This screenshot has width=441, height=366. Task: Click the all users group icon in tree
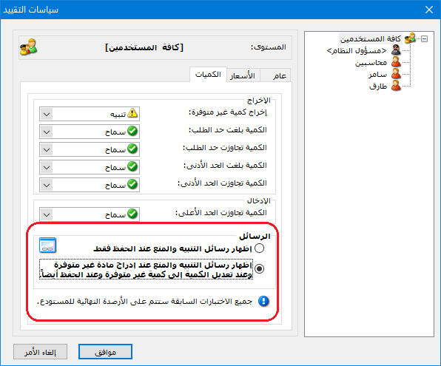[x=410, y=38]
